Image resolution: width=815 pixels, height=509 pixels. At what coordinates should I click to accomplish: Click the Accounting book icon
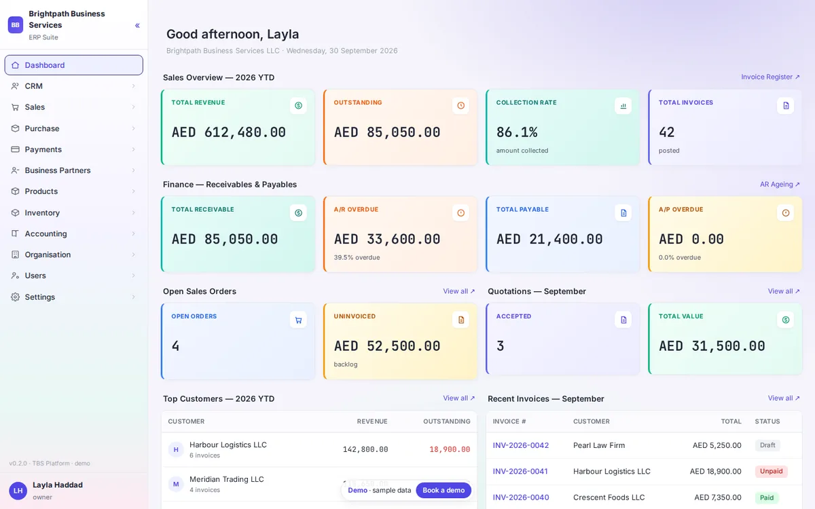click(x=15, y=233)
